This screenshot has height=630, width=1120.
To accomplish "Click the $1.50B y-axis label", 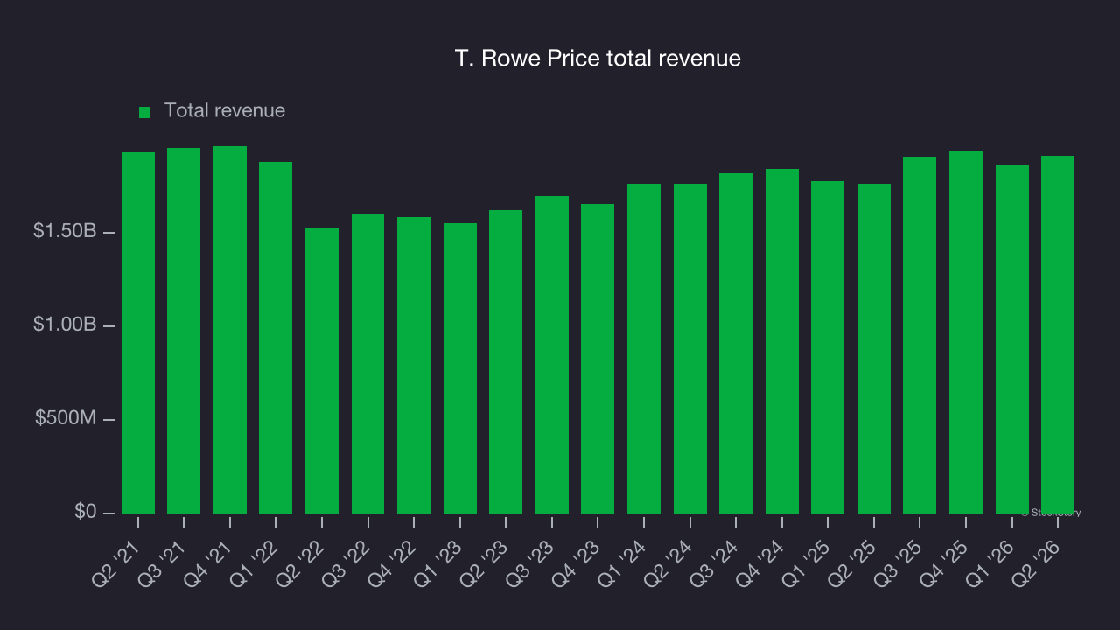I will coord(65,232).
